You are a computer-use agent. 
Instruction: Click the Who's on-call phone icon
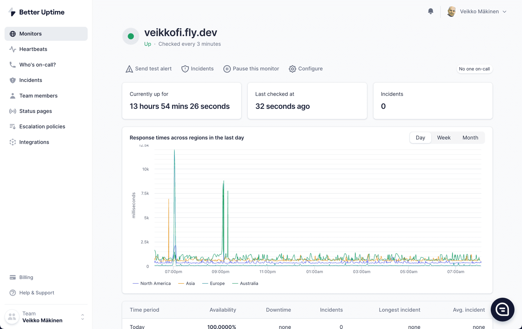tap(13, 65)
